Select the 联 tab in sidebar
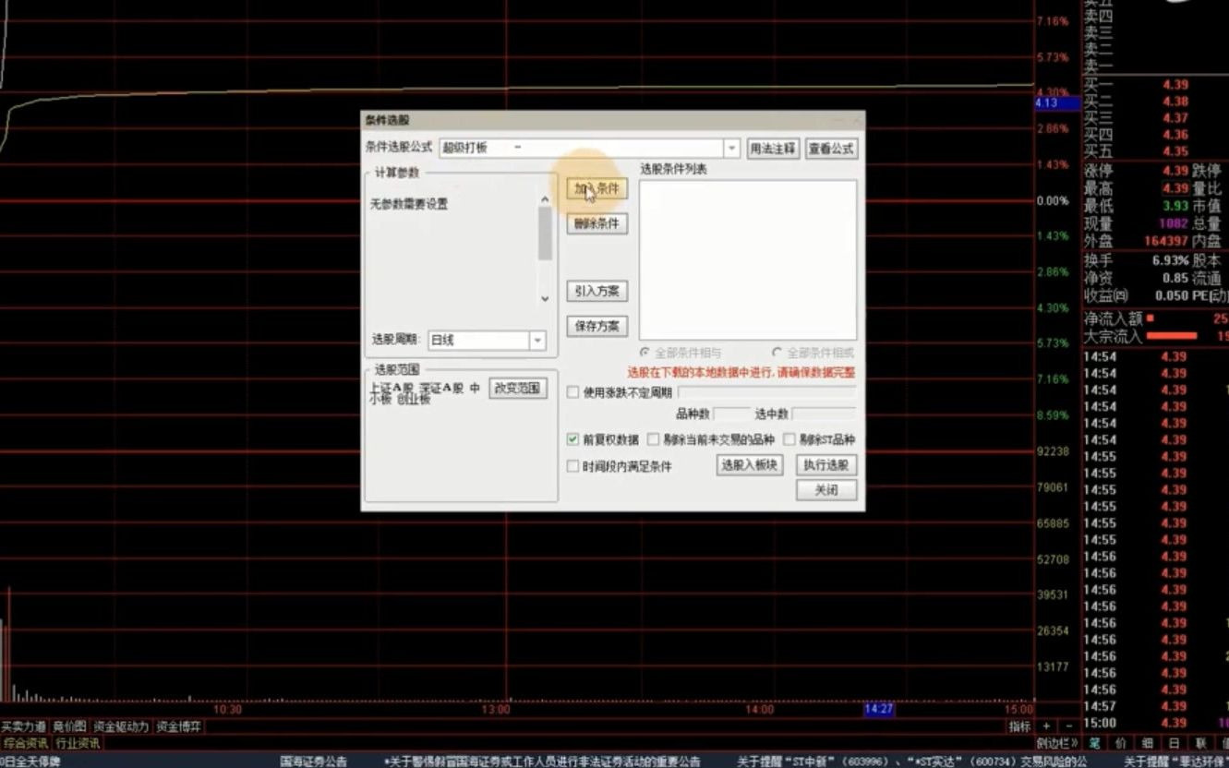 1200,742
